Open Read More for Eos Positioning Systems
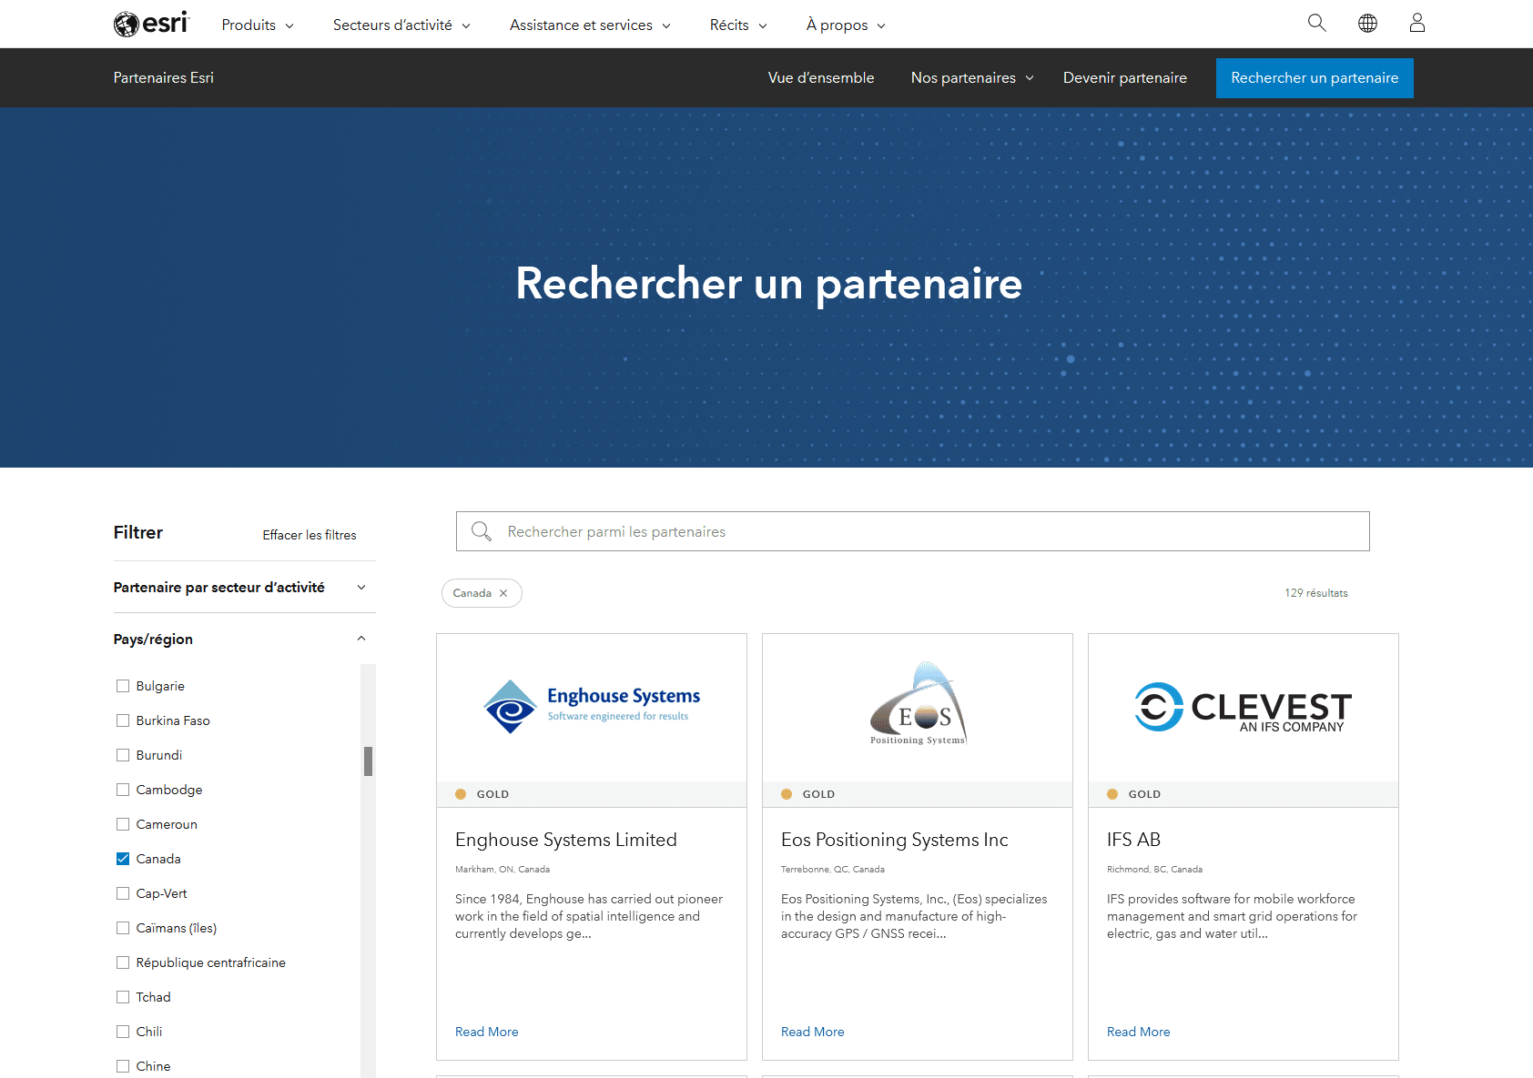 pos(813,1032)
